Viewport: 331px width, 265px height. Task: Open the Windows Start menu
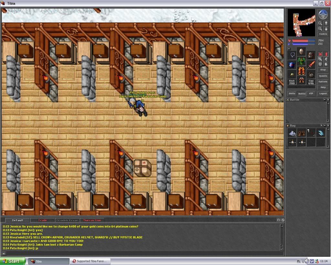[x=13, y=261]
